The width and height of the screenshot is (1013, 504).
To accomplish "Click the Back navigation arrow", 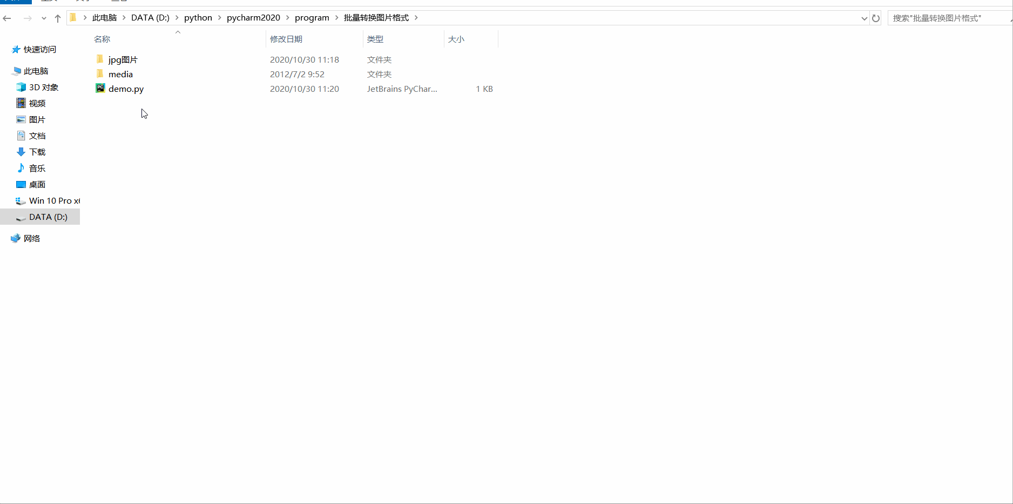I will (x=7, y=18).
